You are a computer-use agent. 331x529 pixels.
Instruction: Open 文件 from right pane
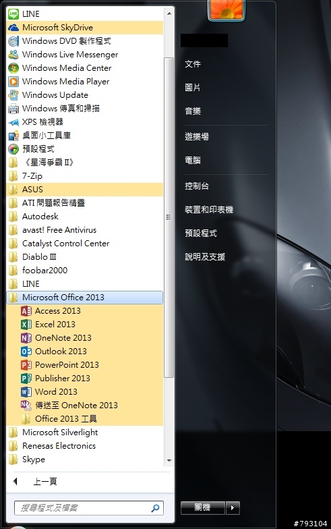(193, 63)
